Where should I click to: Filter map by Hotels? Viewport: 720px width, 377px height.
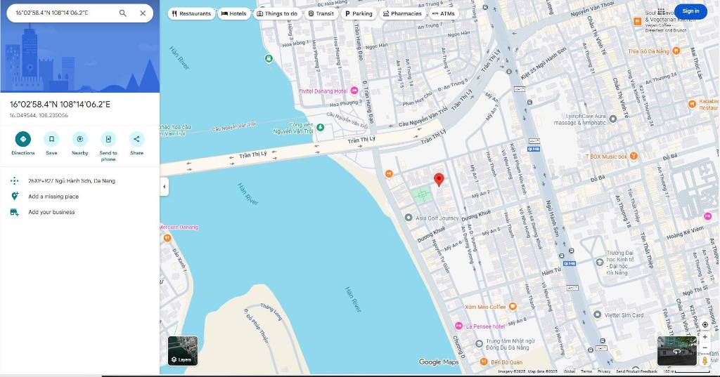(x=233, y=13)
